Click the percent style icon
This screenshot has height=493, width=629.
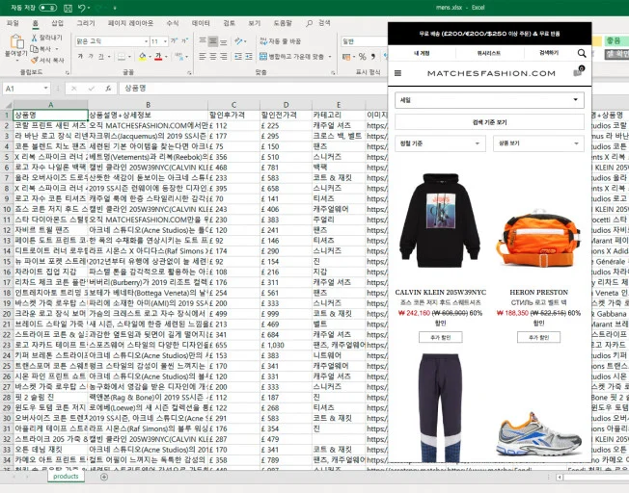point(362,57)
